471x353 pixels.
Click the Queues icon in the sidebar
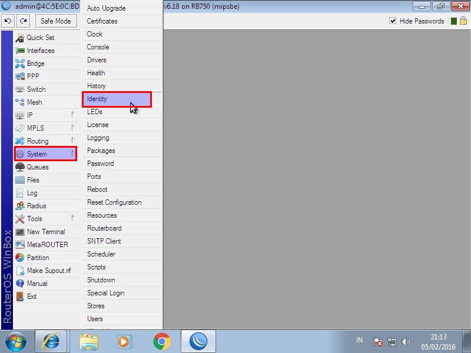tap(20, 167)
